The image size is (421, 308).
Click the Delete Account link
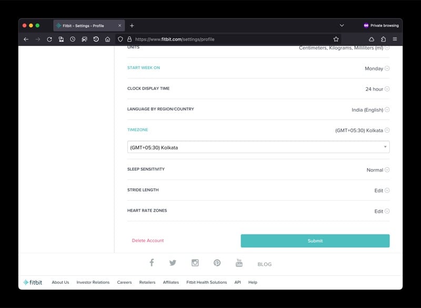point(148,241)
